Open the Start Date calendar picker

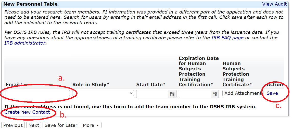point(172,94)
